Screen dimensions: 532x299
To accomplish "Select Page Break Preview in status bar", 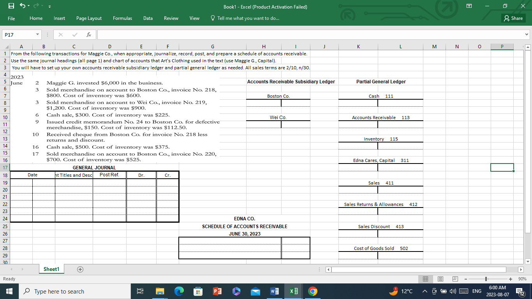I will click(x=454, y=279).
